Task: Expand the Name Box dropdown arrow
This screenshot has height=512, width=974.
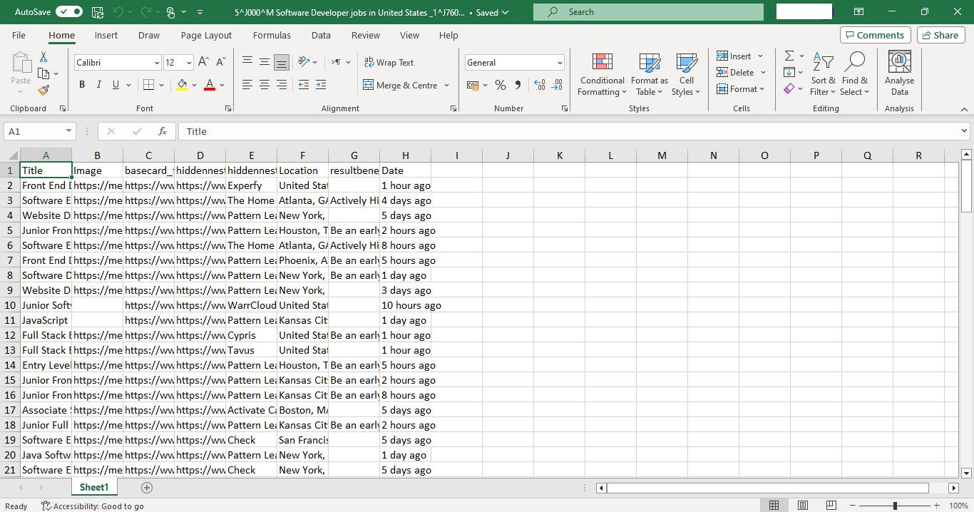Action: (69, 131)
